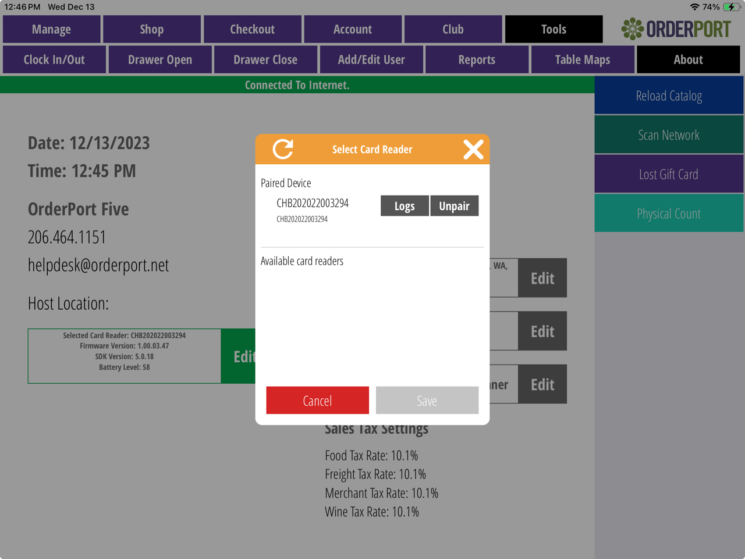
Task: Click the Food Tax Rate line
Action: tap(371, 455)
